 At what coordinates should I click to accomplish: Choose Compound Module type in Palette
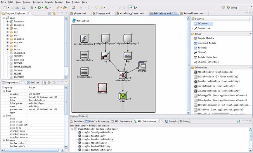tap(205, 43)
